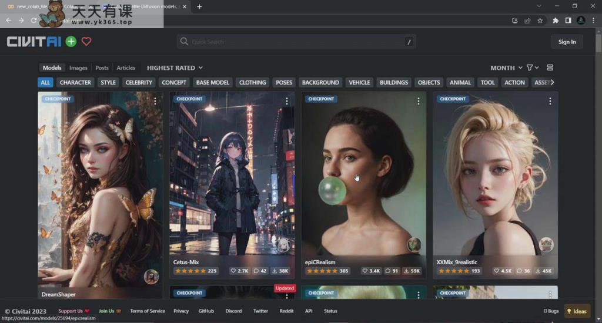The image size is (602, 323).
Task: Open the DreamShaper model thumbnail
Action: tap(100, 190)
